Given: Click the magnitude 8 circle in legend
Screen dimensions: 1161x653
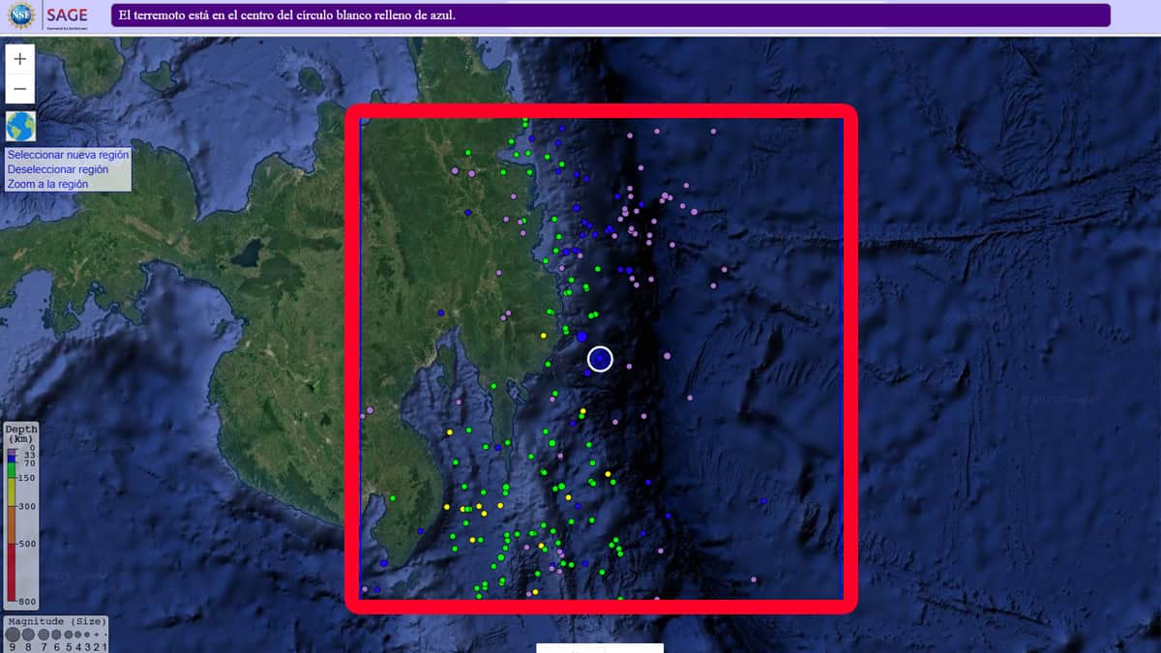Looking at the screenshot, I should (27, 636).
